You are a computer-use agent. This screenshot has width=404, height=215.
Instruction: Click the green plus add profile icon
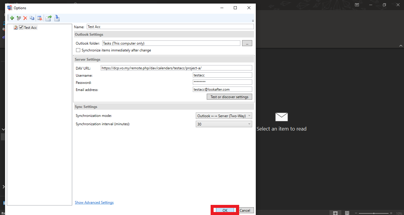(x=12, y=18)
